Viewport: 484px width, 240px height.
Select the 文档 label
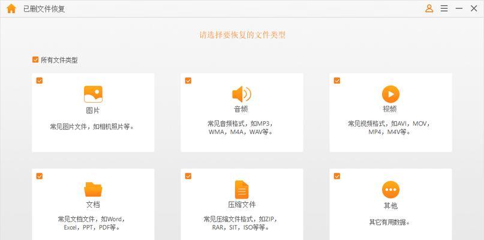[x=93, y=205]
